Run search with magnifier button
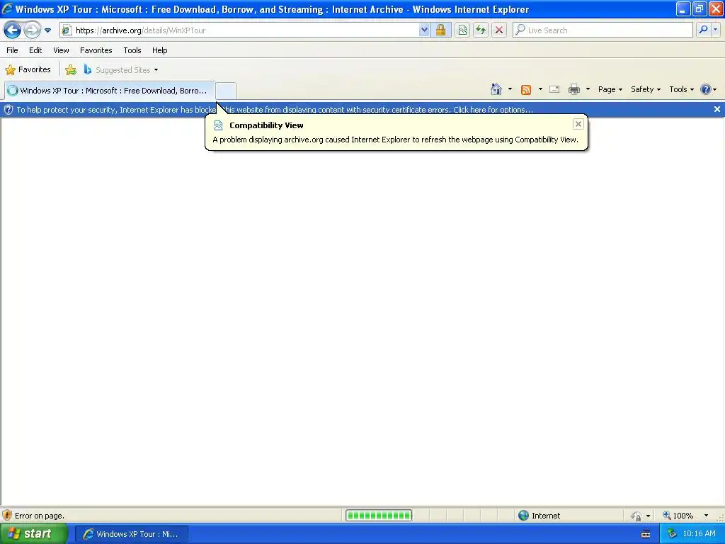This screenshot has width=725, height=544. click(x=703, y=30)
